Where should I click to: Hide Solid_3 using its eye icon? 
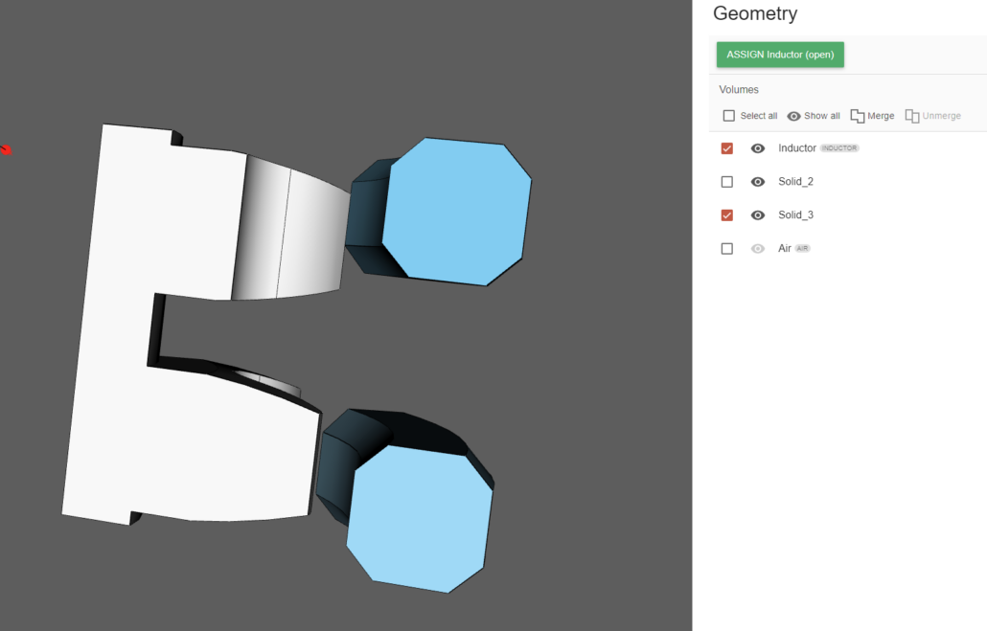click(x=758, y=215)
